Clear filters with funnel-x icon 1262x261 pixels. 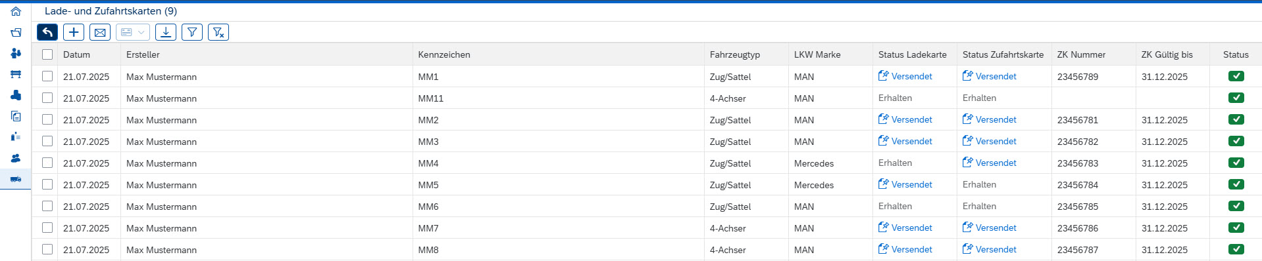tap(218, 32)
